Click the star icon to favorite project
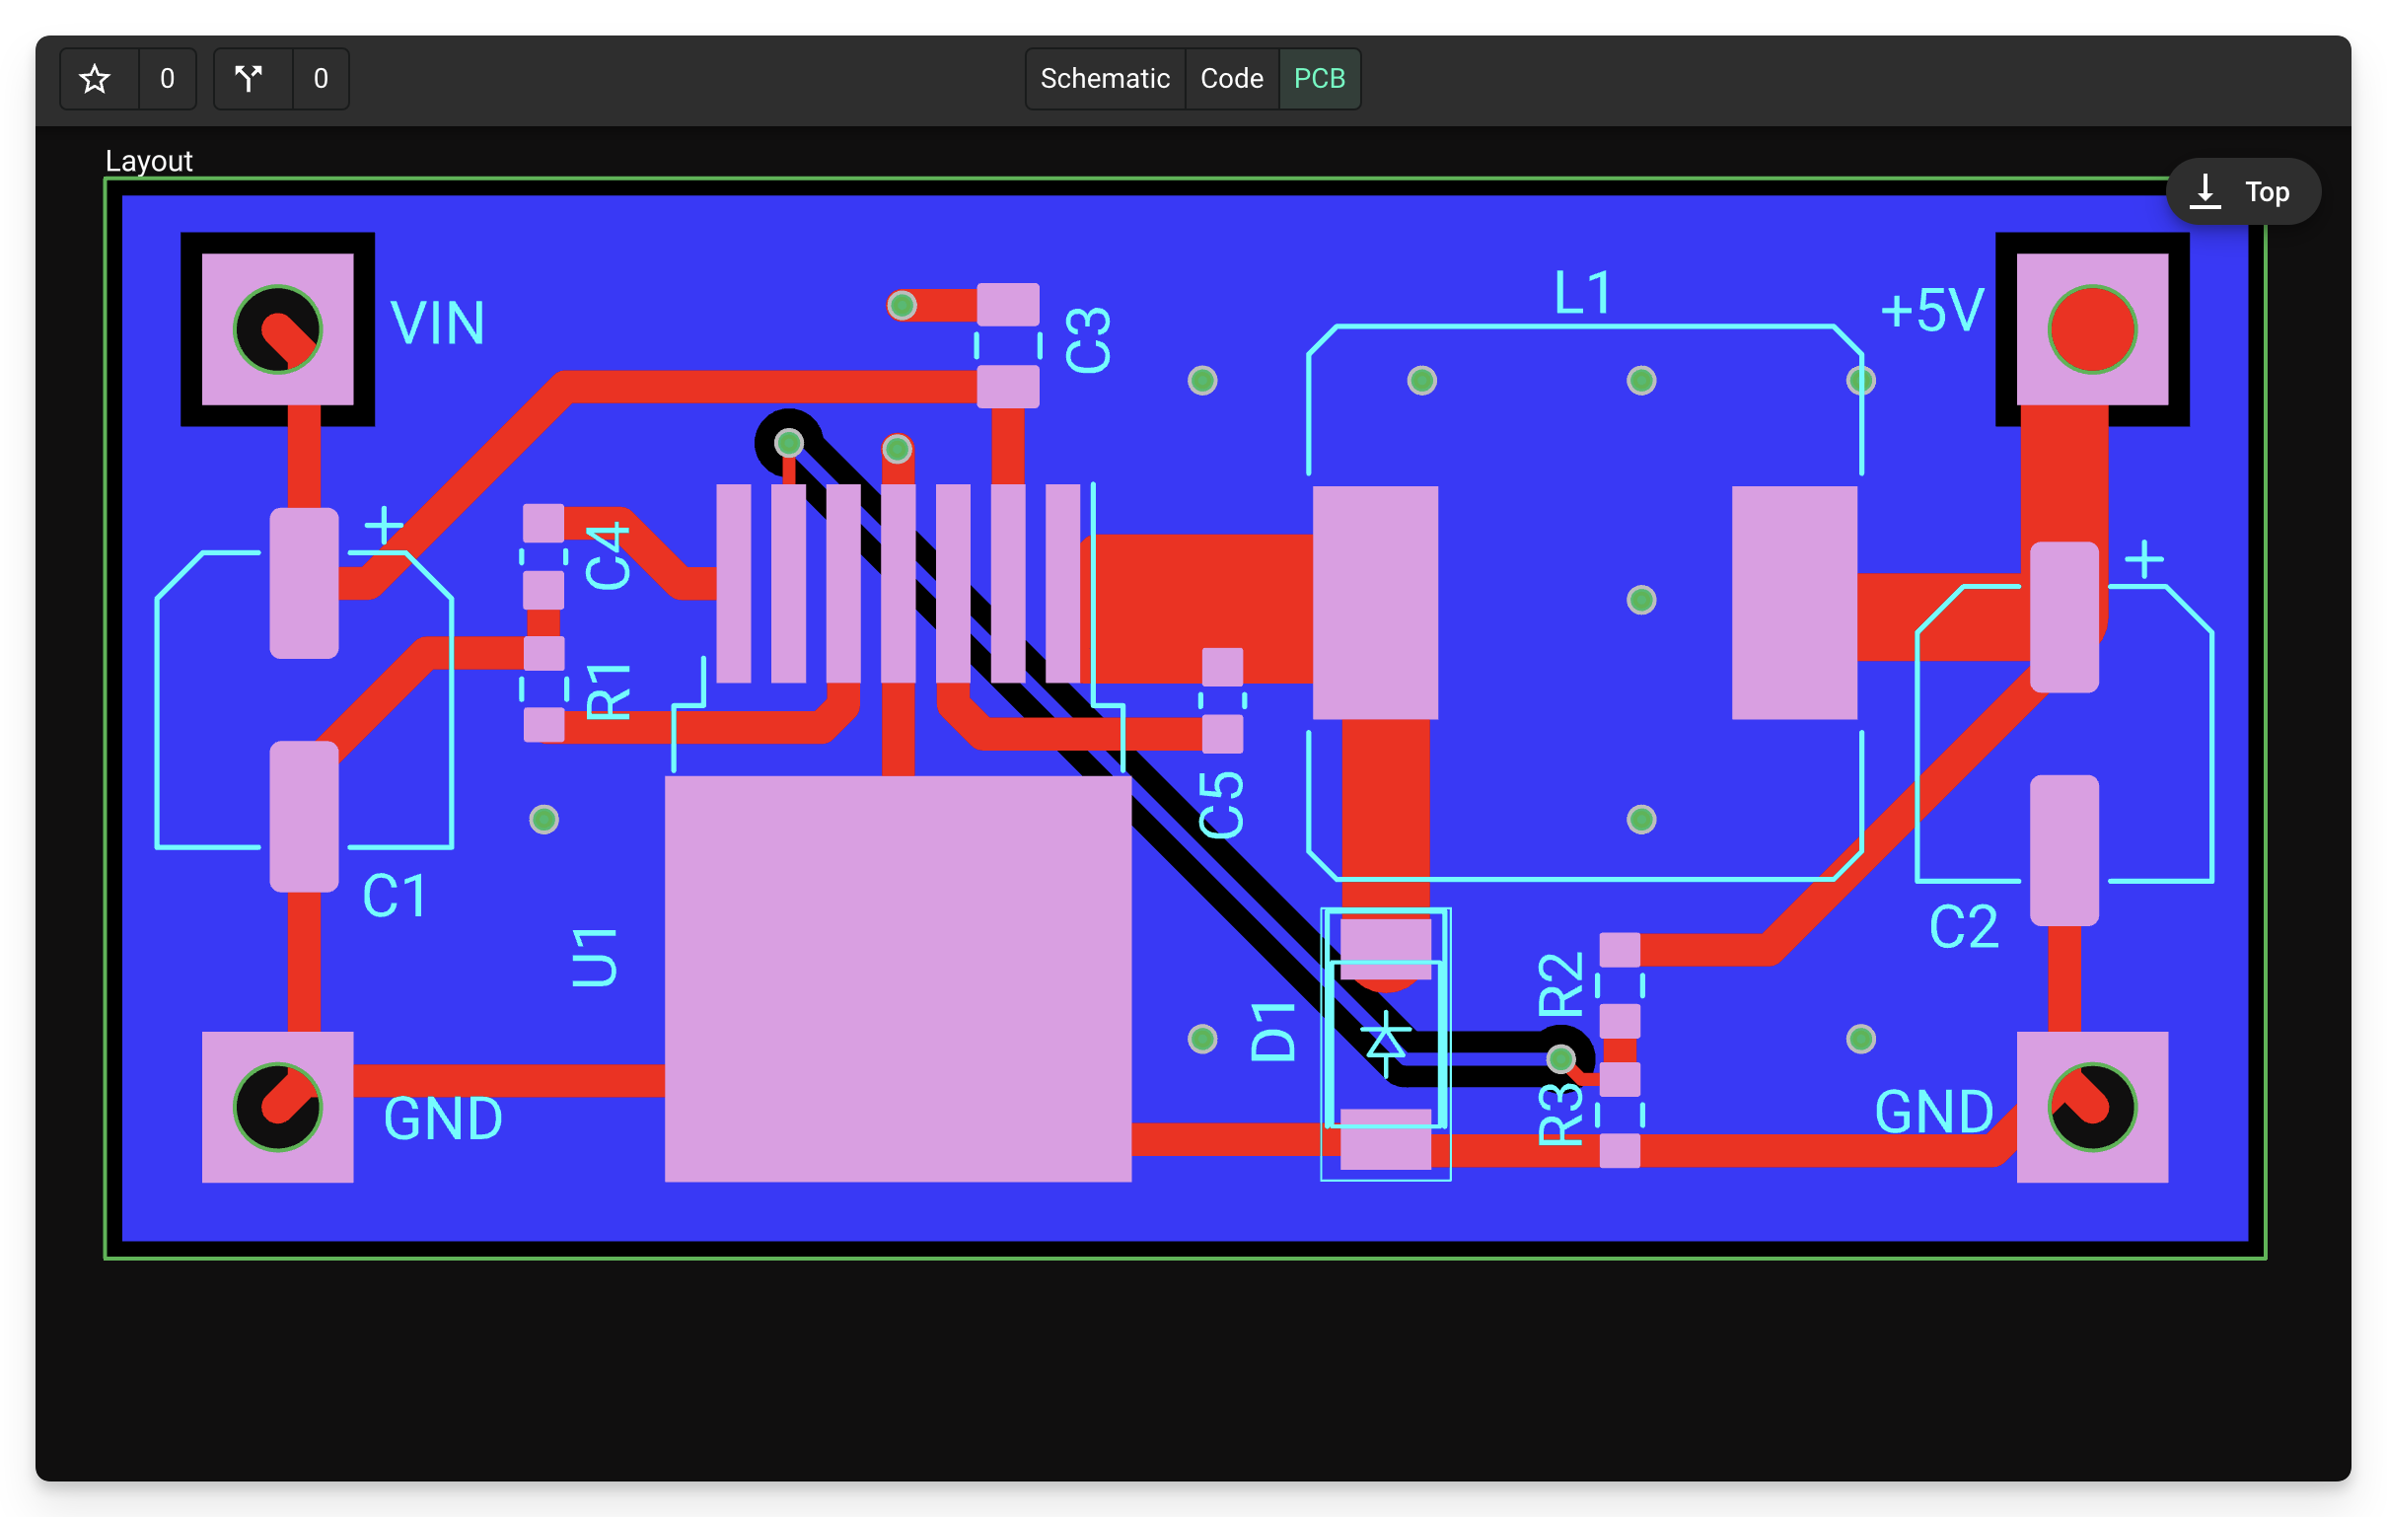Image resolution: width=2387 pixels, height=1517 pixels. tap(95, 78)
